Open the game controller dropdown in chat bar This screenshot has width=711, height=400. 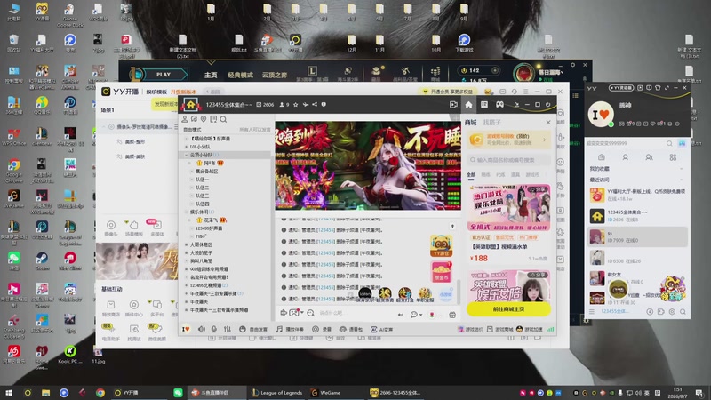click(x=296, y=313)
